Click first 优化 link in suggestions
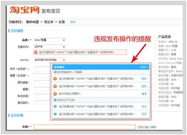The width and height of the screenshot is (187, 135). click(144, 106)
